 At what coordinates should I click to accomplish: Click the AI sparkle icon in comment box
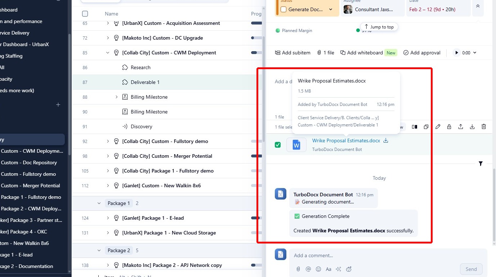339,269
